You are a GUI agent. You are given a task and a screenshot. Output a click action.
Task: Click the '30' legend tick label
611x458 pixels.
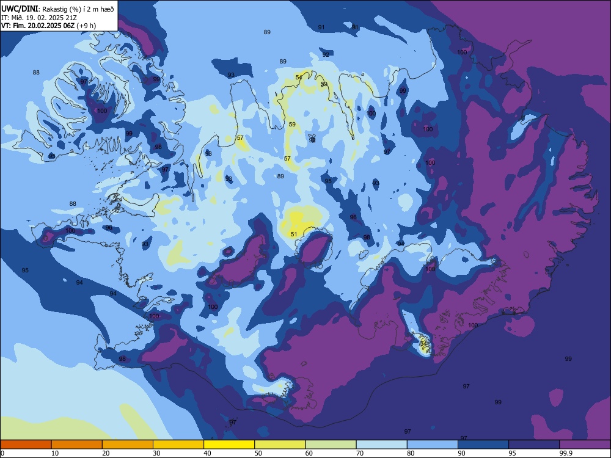click(x=156, y=453)
